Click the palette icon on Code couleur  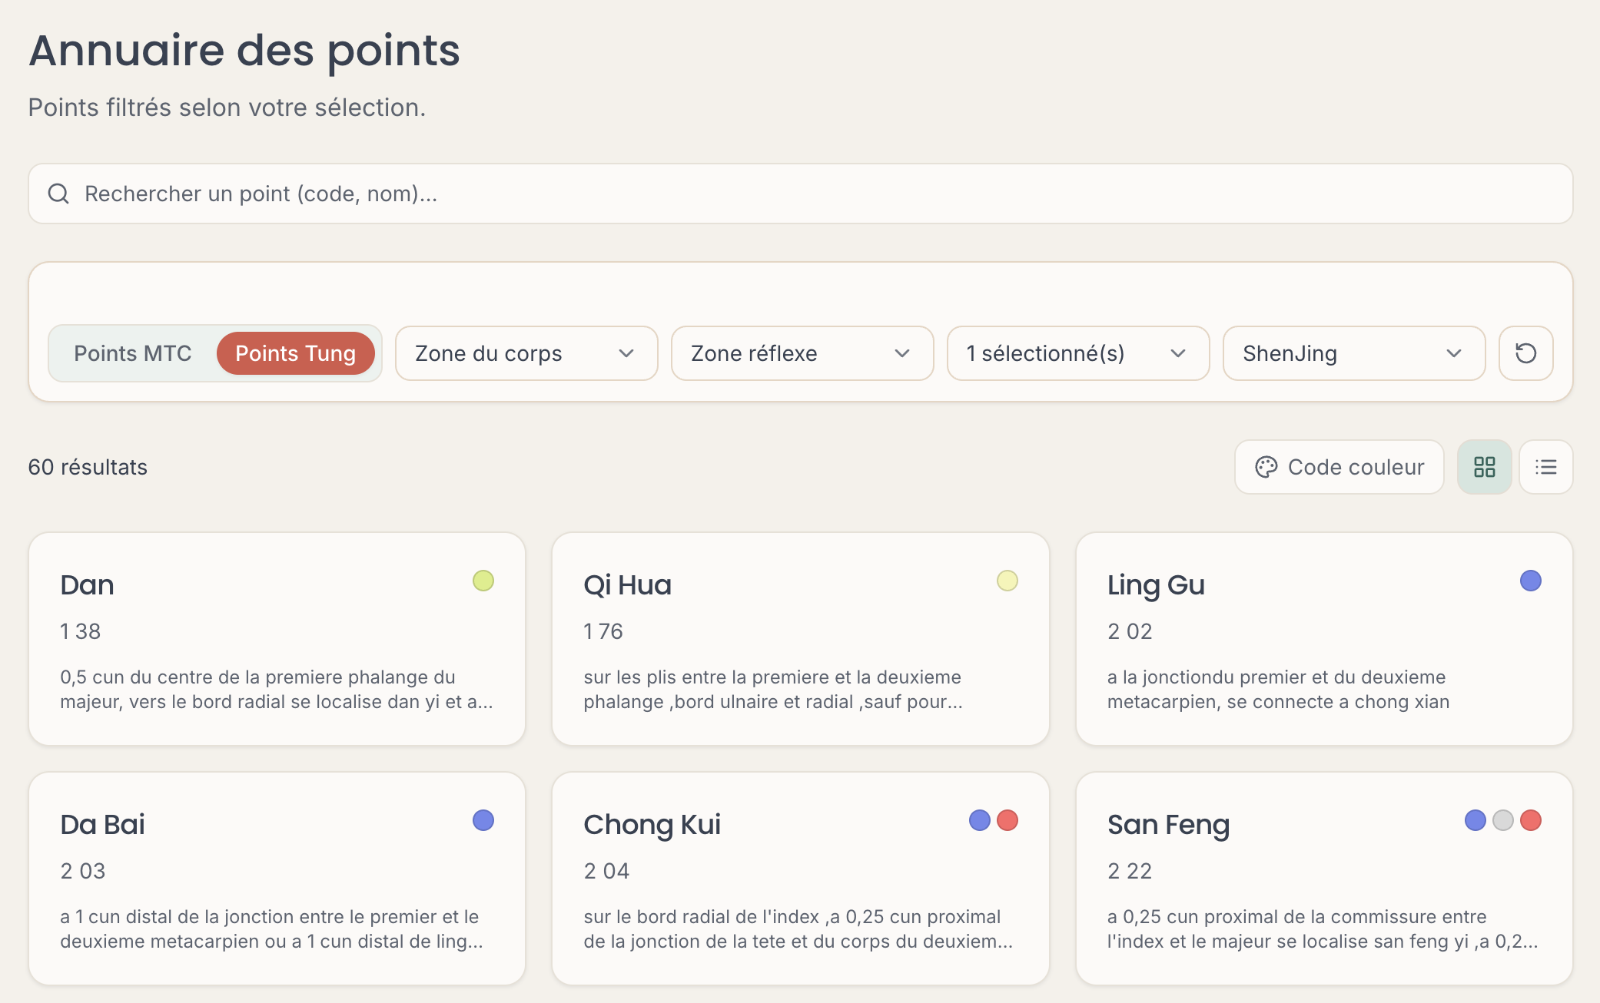point(1266,467)
